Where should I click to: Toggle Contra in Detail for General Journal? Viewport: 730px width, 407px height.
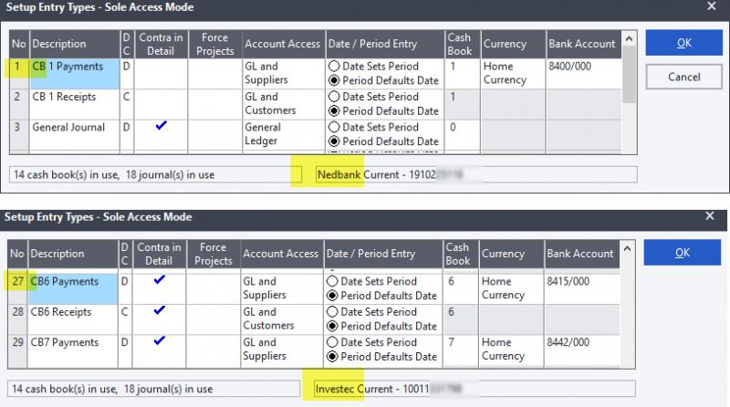161,128
